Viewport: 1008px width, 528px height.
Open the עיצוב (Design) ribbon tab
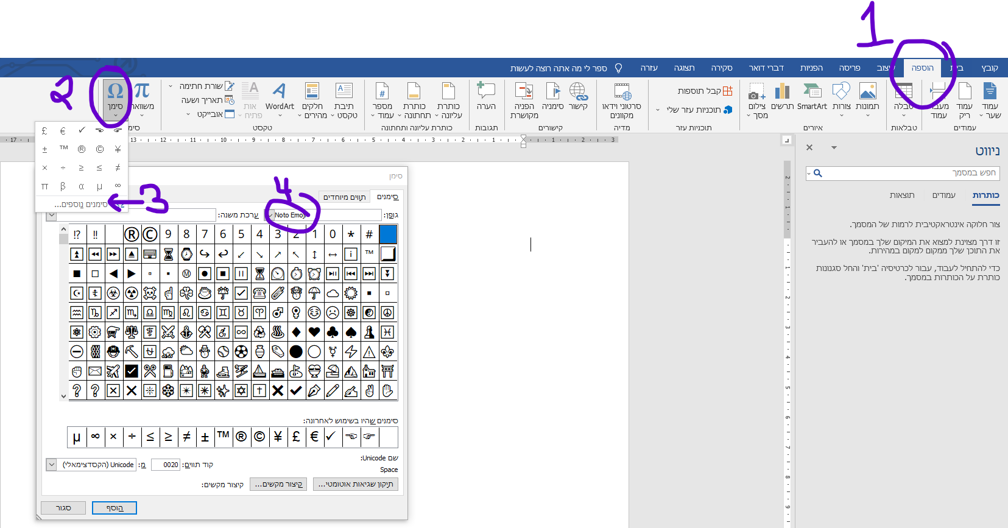point(884,68)
